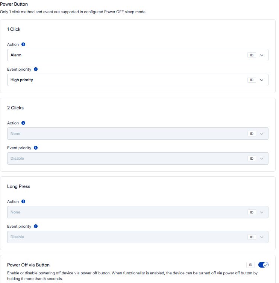Expand the High priority event dropdown arrow
279x283 pixels.
click(x=262, y=80)
